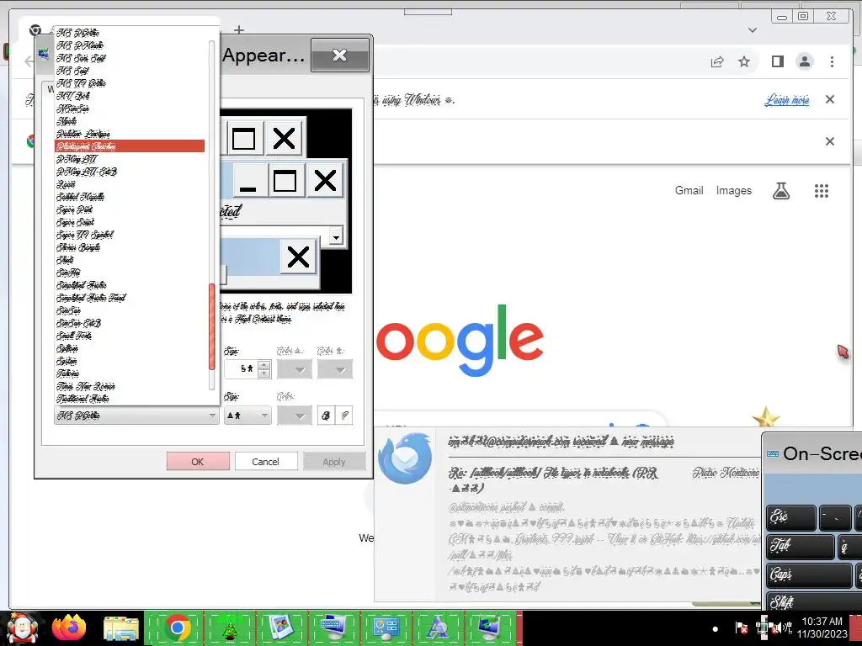This screenshot has height=646, width=862.
Task: Follow the Learn more link
Action: pyautogui.click(x=787, y=100)
